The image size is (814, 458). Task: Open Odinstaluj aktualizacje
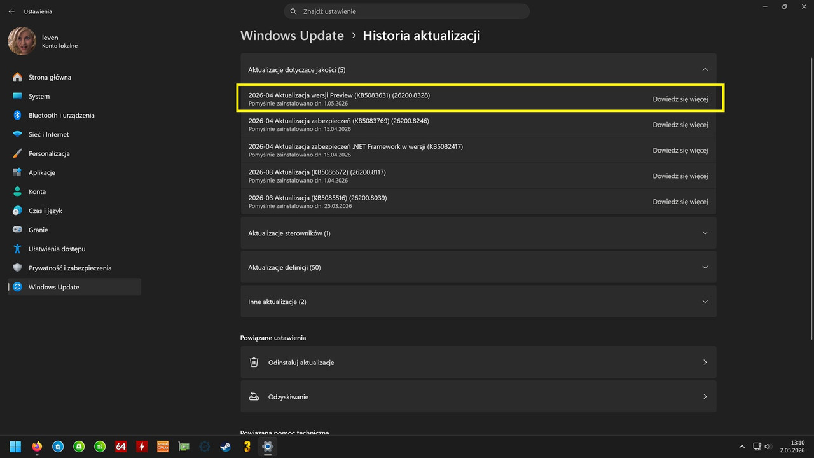pyautogui.click(x=478, y=362)
